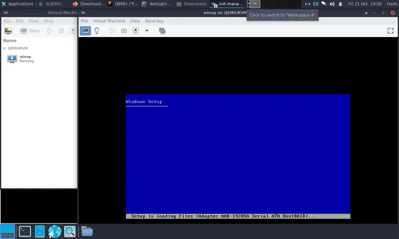This screenshot has width=399, height=239.
Task: Switch to Firefox Download taskbar window
Action: pos(89,4)
